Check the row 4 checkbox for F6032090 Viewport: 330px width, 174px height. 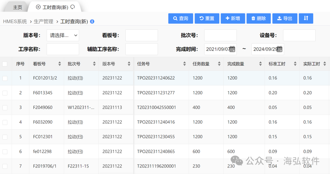tap(5, 122)
